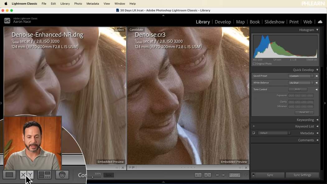Show the top panel via arrow

pyautogui.click(x=163, y=16)
